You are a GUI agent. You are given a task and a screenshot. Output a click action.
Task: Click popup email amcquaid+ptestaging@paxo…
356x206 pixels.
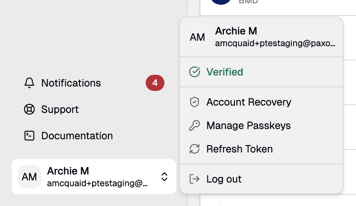tap(275, 43)
